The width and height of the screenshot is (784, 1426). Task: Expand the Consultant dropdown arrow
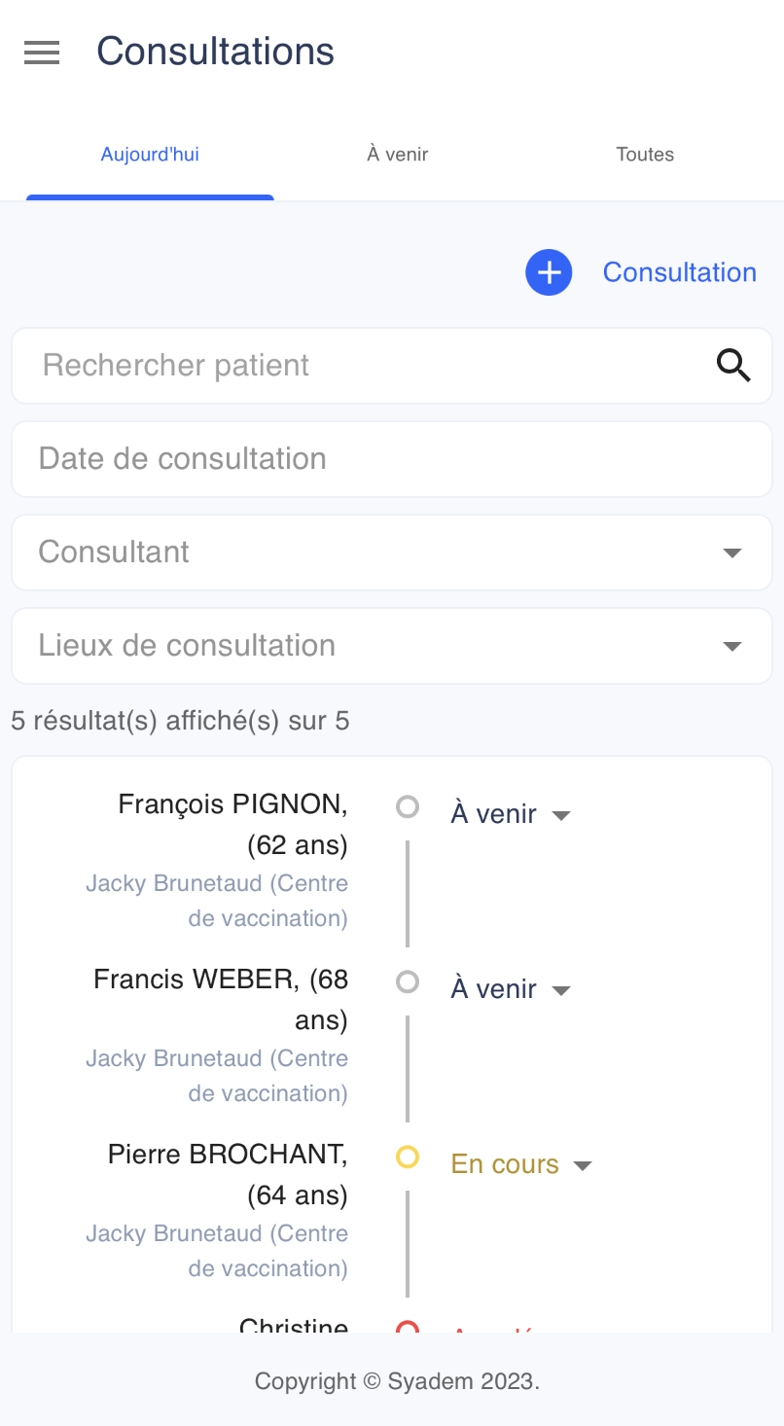coord(732,553)
